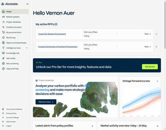Click the Account Settings gear icon
The width and height of the screenshot is (166, 130).
(3, 117)
